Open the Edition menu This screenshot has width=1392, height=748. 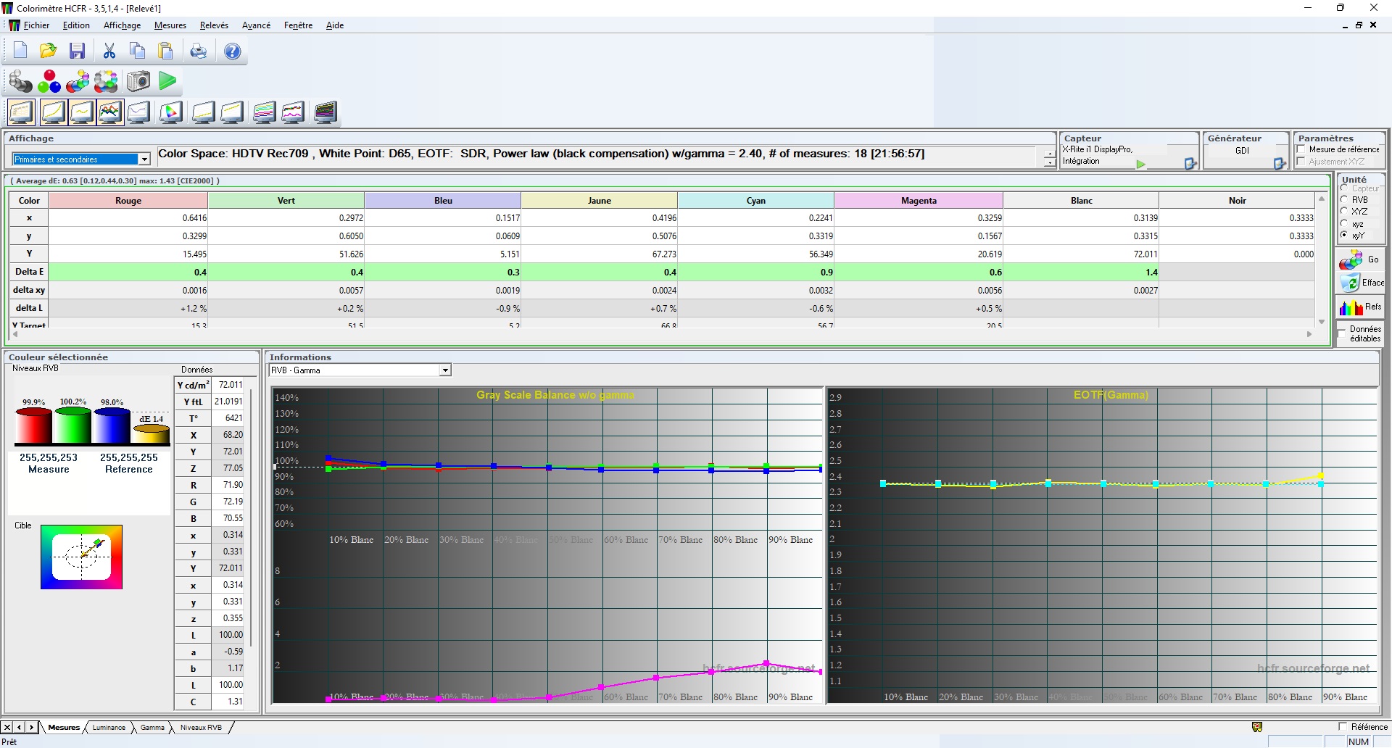pos(76,25)
